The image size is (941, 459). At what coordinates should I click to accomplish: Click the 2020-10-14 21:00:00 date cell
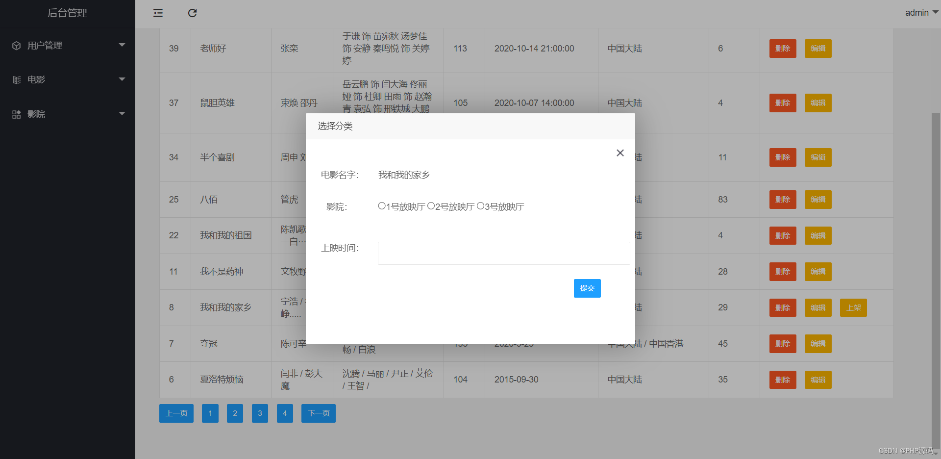tap(541, 49)
